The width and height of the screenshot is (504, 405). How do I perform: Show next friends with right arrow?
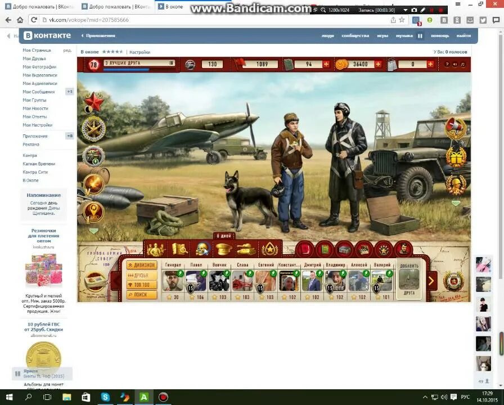click(431, 281)
